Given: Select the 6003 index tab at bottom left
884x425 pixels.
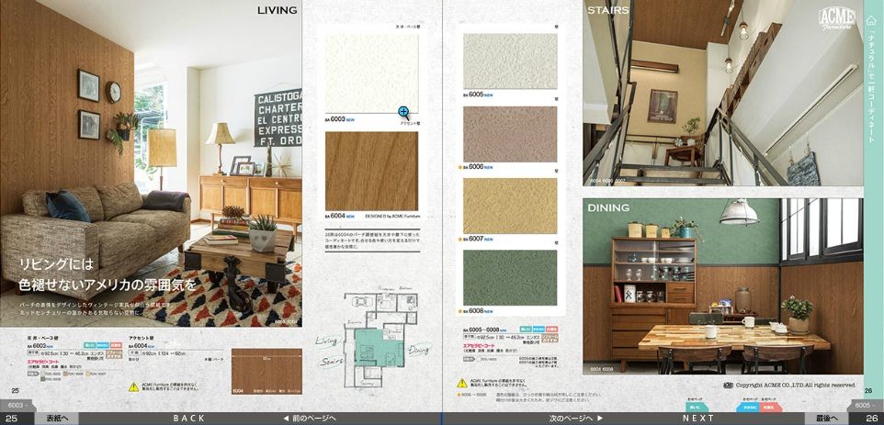Looking at the screenshot, I should (x=17, y=405).
